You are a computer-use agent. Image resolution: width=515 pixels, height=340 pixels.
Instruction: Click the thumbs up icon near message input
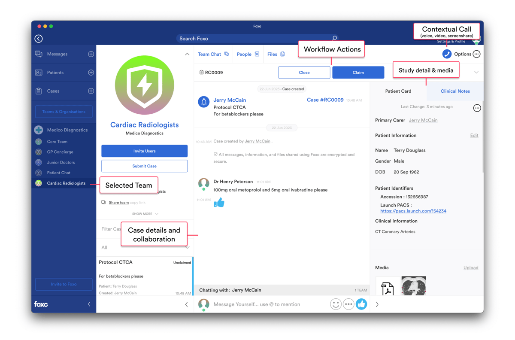coord(362,304)
